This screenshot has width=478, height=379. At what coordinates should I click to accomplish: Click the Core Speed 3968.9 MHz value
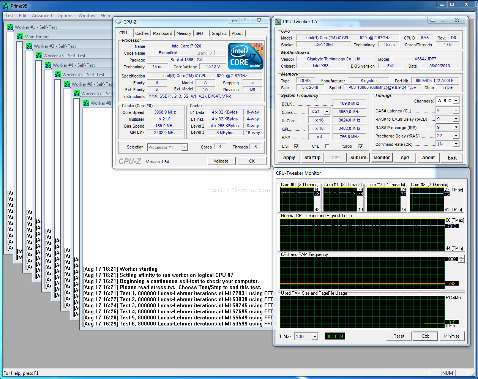[165, 112]
